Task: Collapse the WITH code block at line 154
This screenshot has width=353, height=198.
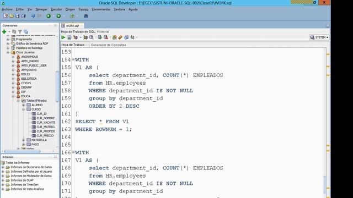Action: [73, 59]
